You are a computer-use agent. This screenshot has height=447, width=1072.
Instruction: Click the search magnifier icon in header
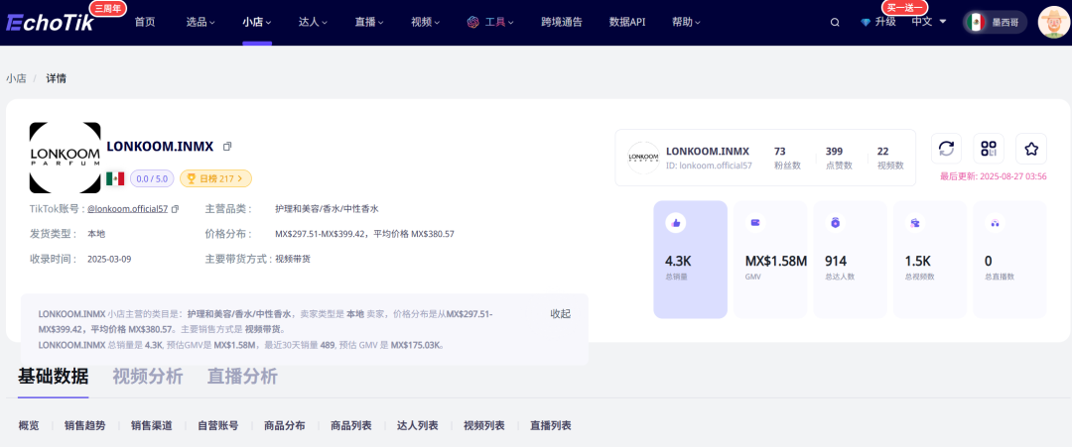834,22
